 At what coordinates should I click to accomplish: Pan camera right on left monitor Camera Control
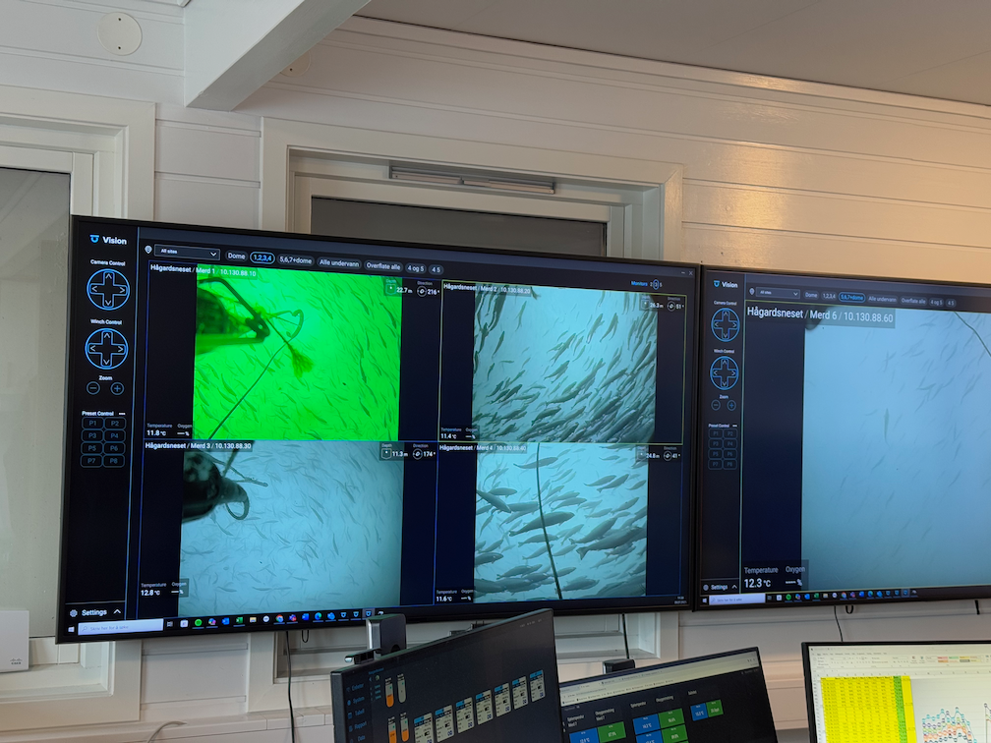coord(122,290)
